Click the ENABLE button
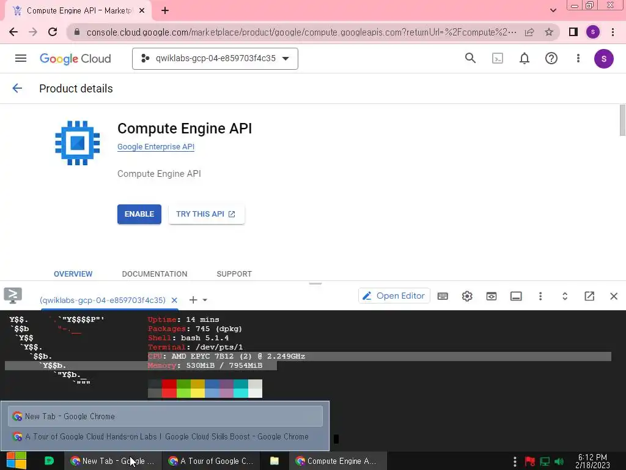 pyautogui.click(x=139, y=214)
